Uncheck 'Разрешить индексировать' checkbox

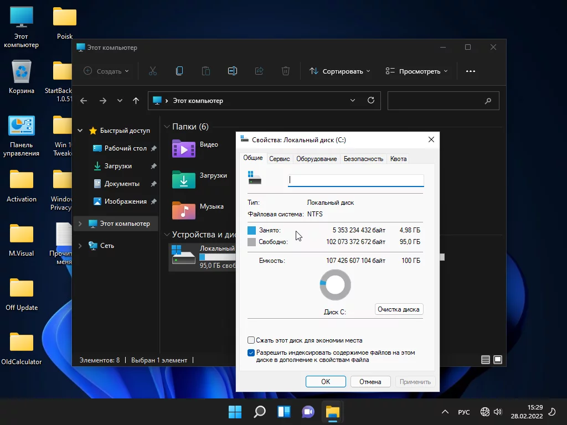click(251, 353)
